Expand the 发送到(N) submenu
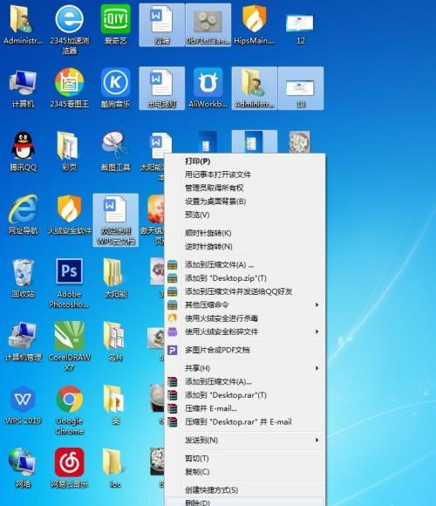This screenshot has height=506, width=436. pyautogui.click(x=245, y=440)
